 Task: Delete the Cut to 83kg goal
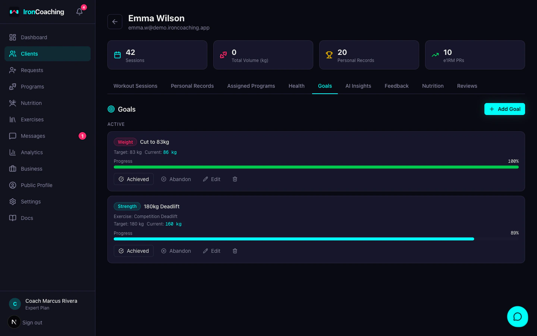coord(235,179)
